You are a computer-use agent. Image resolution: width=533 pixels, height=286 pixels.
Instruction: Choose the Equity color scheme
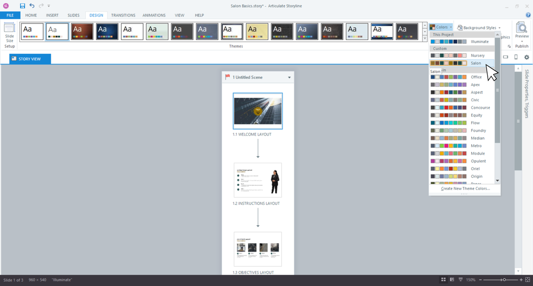462,115
